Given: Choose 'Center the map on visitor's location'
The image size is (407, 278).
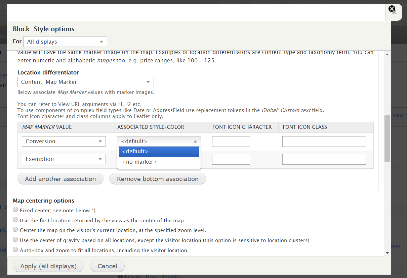Looking at the screenshot, I should point(15,230).
